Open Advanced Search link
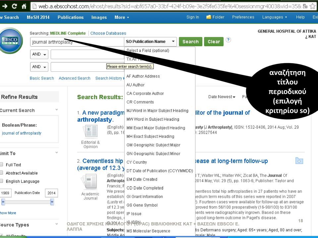The height and width of the screenshot is (238, 318). pyautogui.click(x=75, y=78)
